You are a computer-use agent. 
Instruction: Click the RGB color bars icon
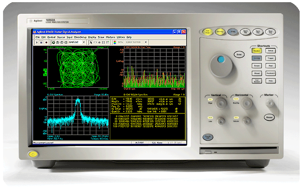(x=115, y=42)
